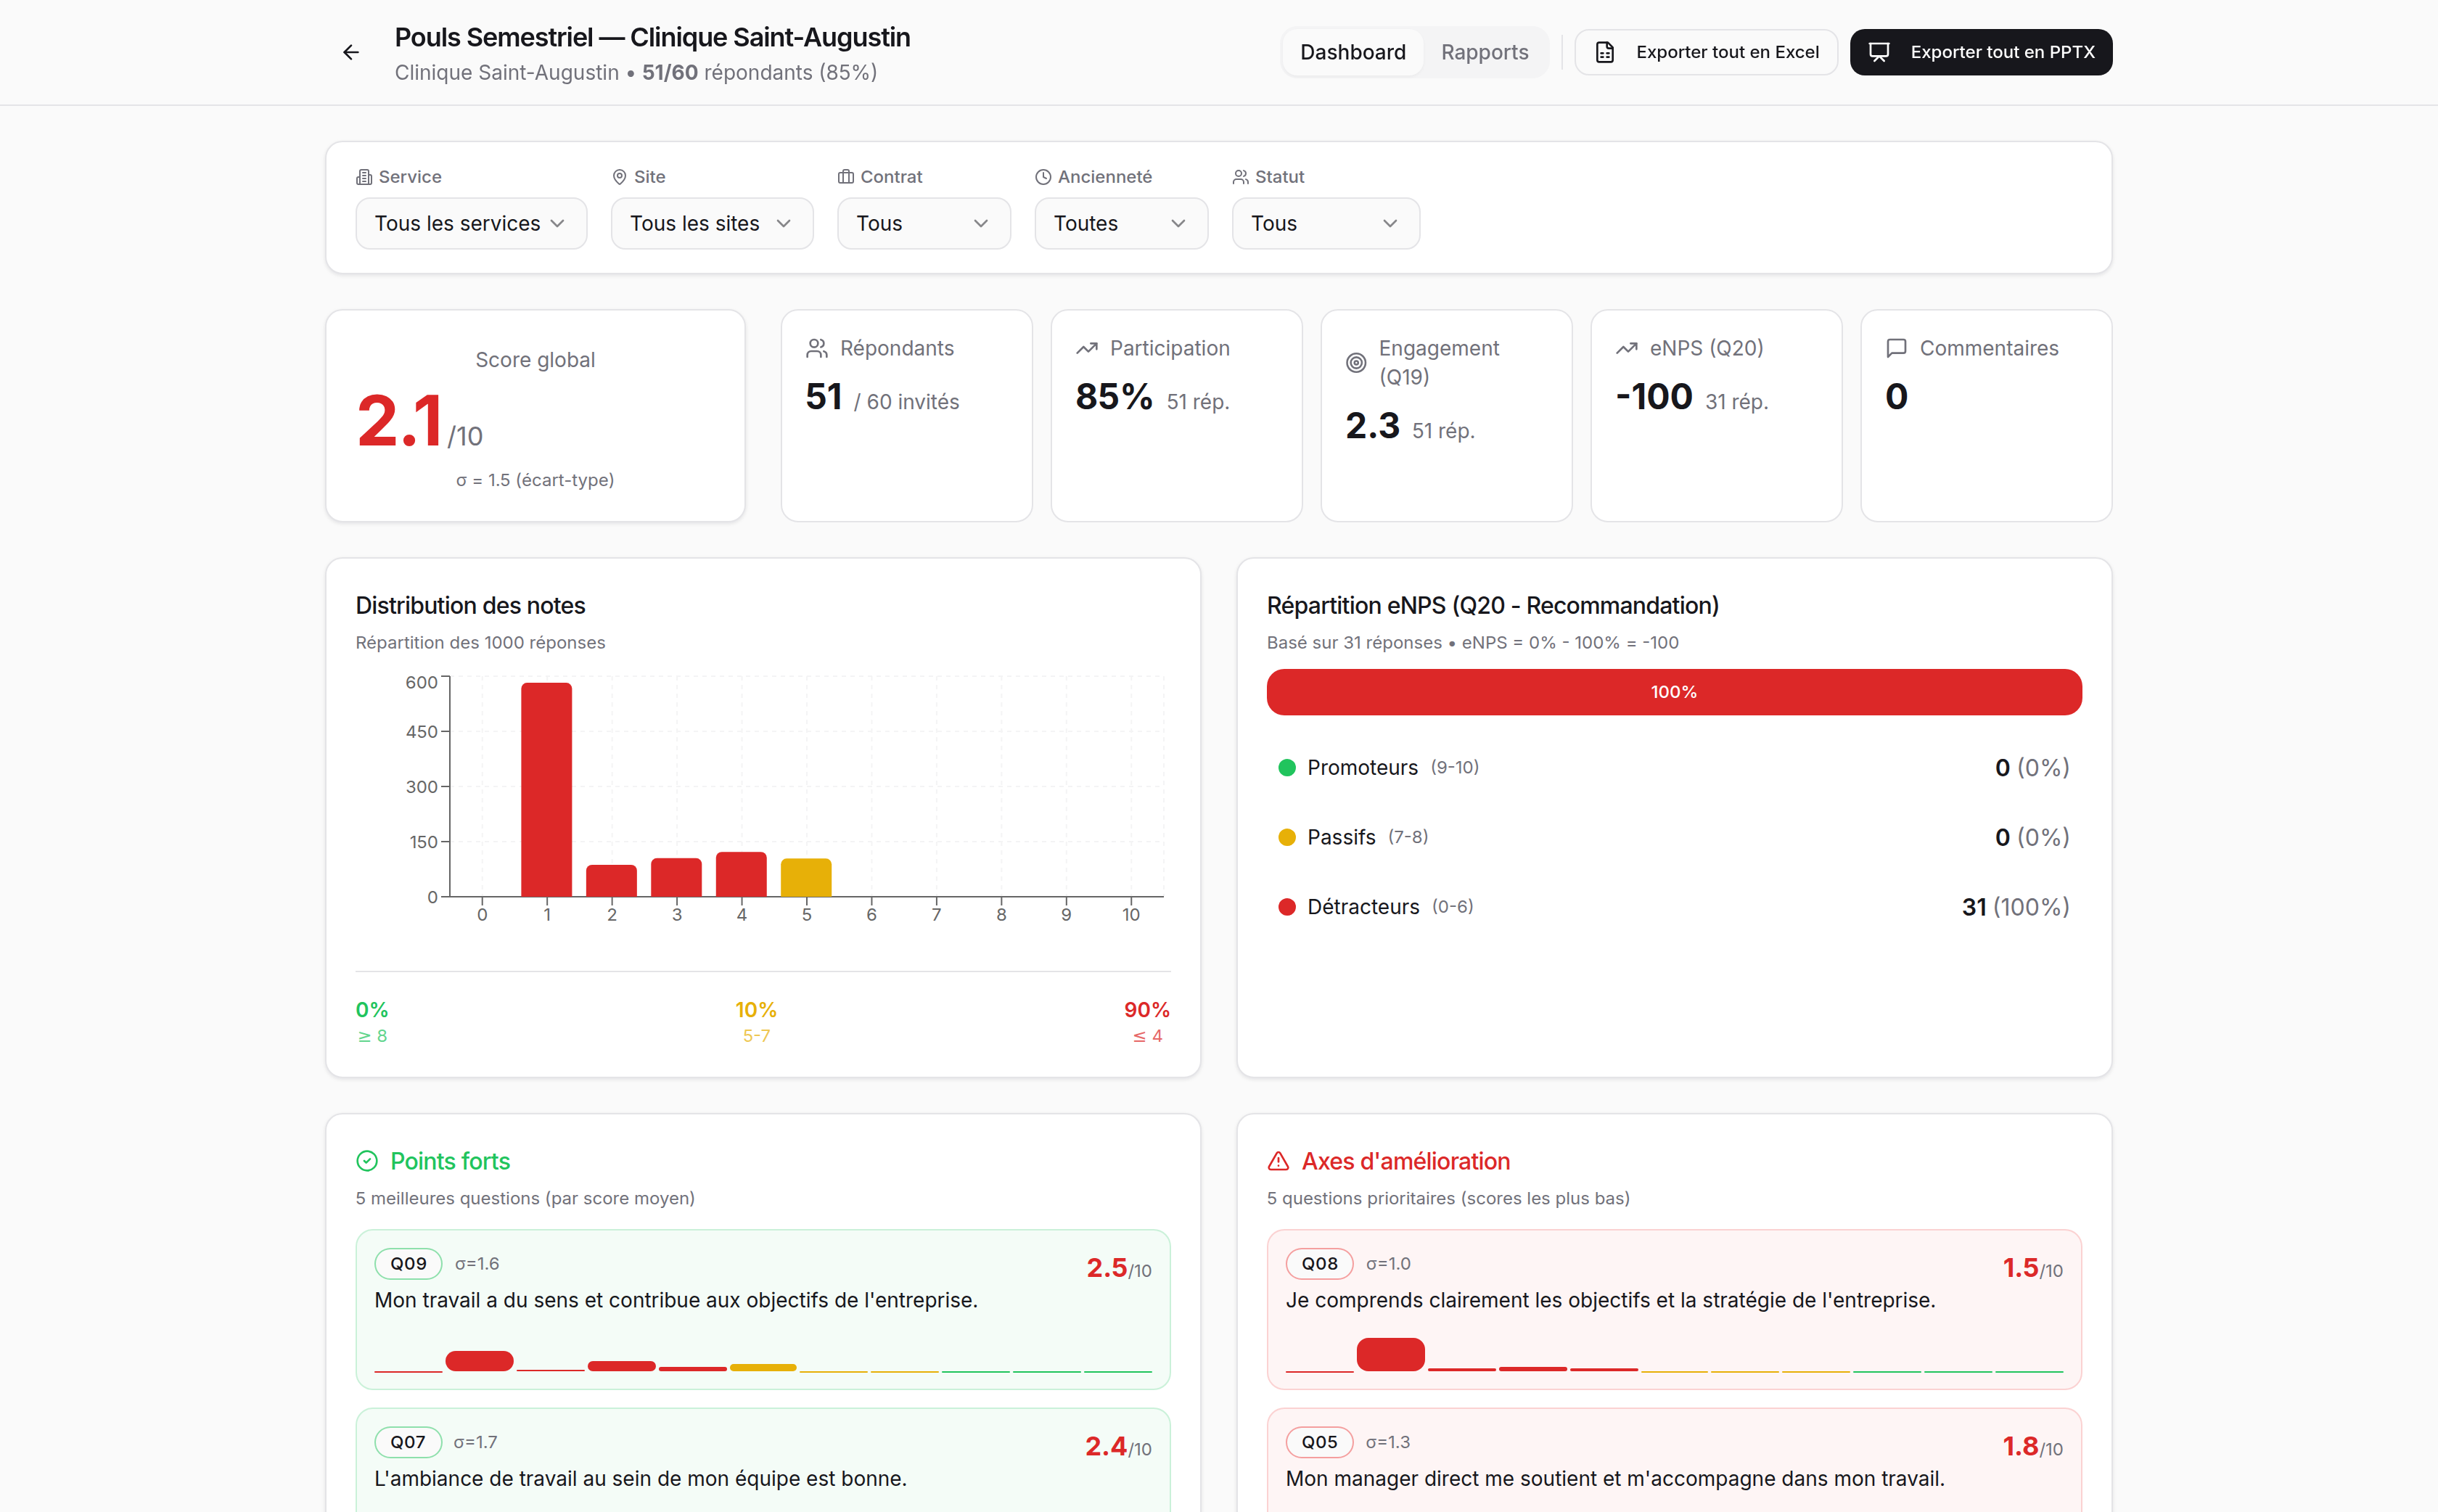Click the Axes d'amélioration warning icon
Image resolution: width=2438 pixels, height=1512 pixels.
click(1278, 1161)
